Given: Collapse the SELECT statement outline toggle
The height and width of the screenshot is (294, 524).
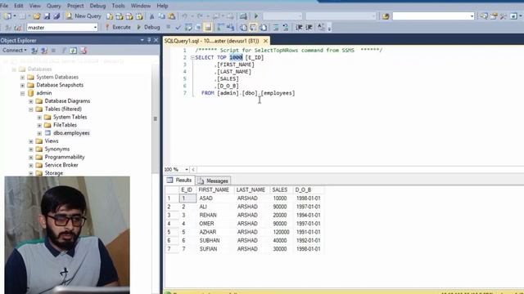Looking at the screenshot, I should pyautogui.click(x=192, y=58).
